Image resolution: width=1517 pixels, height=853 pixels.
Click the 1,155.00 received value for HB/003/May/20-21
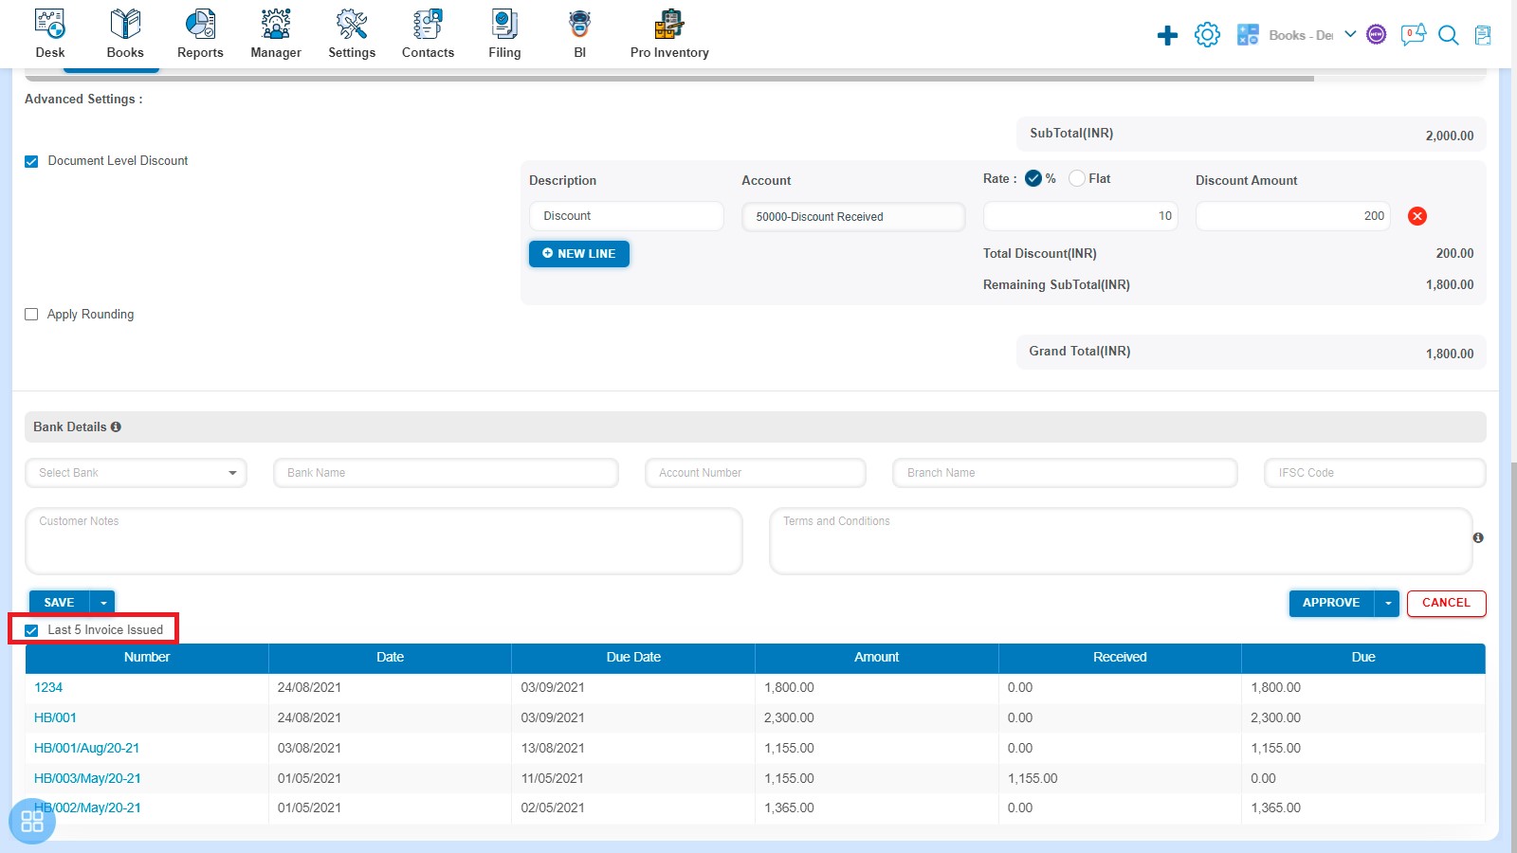(x=1033, y=778)
